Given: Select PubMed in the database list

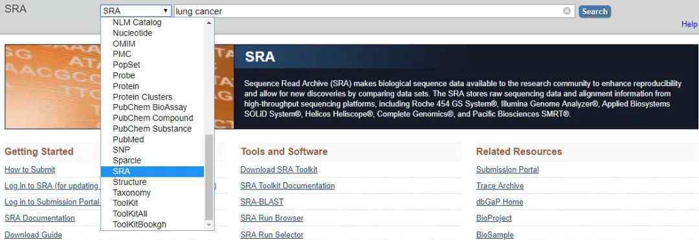Looking at the screenshot, I should coord(153,139).
